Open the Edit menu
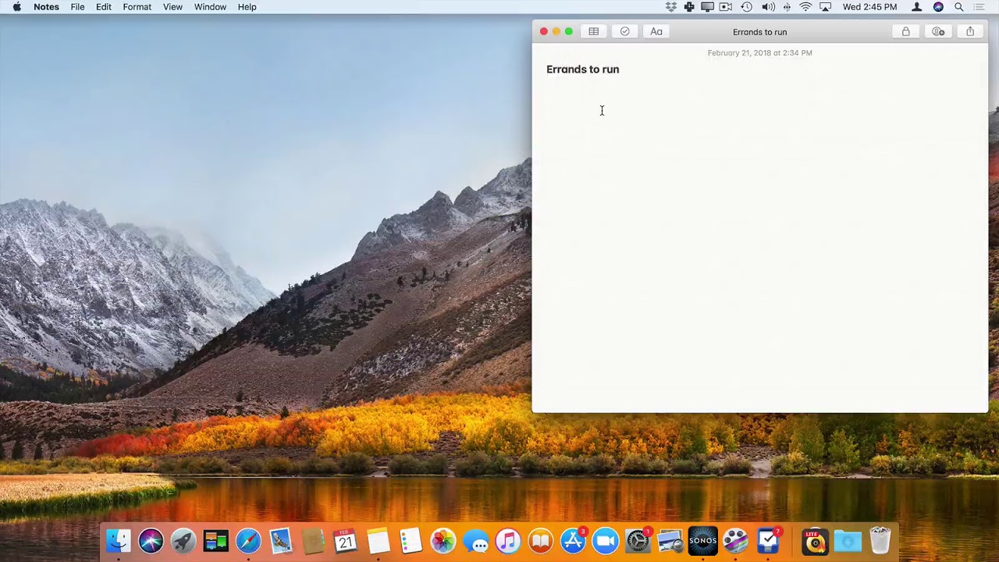The image size is (999, 562). pos(104,7)
